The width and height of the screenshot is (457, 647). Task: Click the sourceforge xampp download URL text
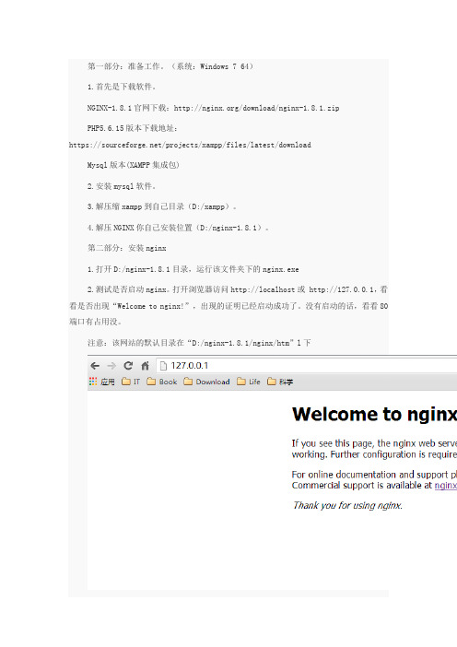[x=190, y=145]
